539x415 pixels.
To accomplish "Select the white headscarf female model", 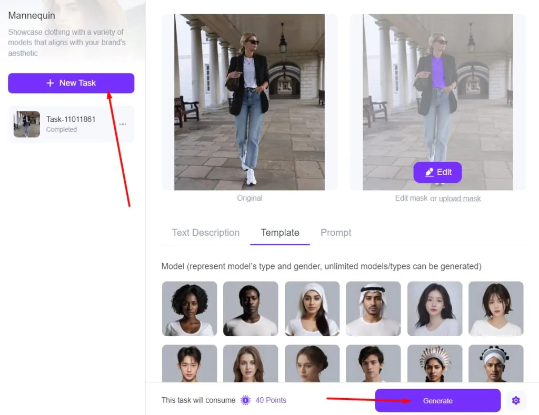I will point(312,309).
